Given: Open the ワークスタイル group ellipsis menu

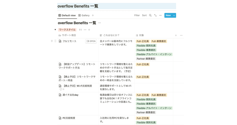Looking at the screenshot, I should 85,30.
